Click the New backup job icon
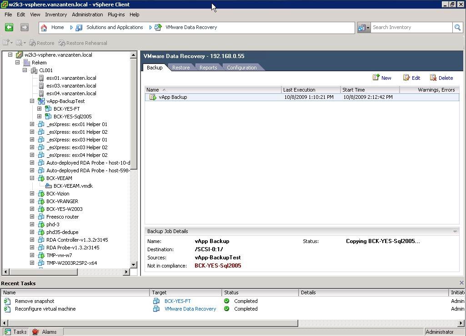Viewport: 466px width, 336px height. coord(376,78)
